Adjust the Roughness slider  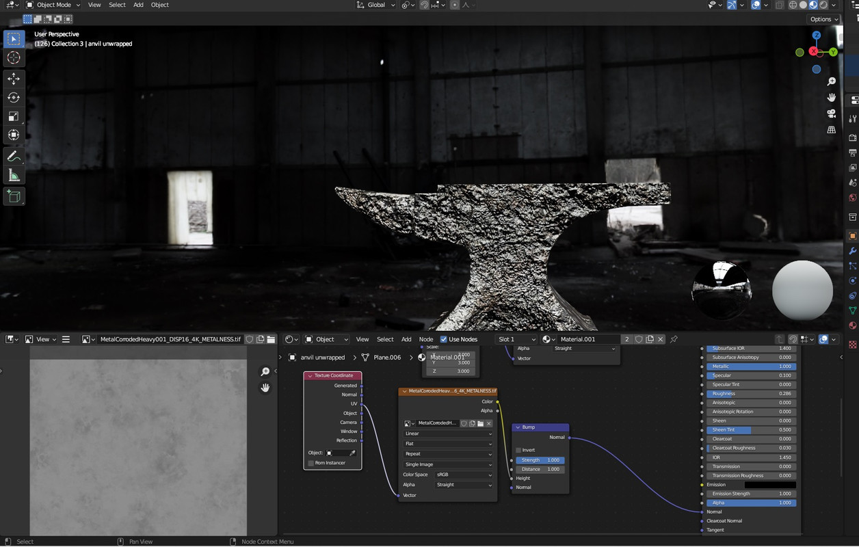[x=751, y=394]
